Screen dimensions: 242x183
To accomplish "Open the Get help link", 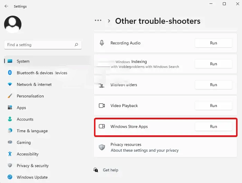I will [x=111, y=170].
